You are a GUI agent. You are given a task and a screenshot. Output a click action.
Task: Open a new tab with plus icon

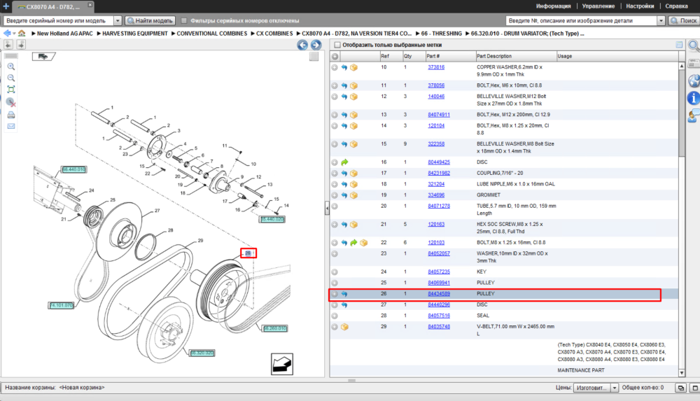pos(6,6)
